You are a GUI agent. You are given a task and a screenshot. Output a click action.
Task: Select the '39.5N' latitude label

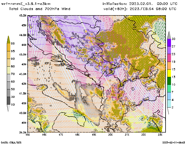[23, 132]
